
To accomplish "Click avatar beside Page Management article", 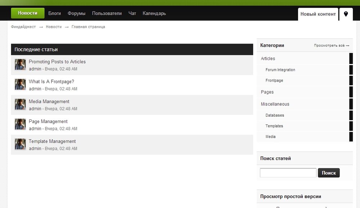I will [x=20, y=125].
